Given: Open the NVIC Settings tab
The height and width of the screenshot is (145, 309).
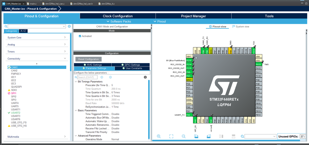Looking at the screenshot, I should tap(92, 65).
